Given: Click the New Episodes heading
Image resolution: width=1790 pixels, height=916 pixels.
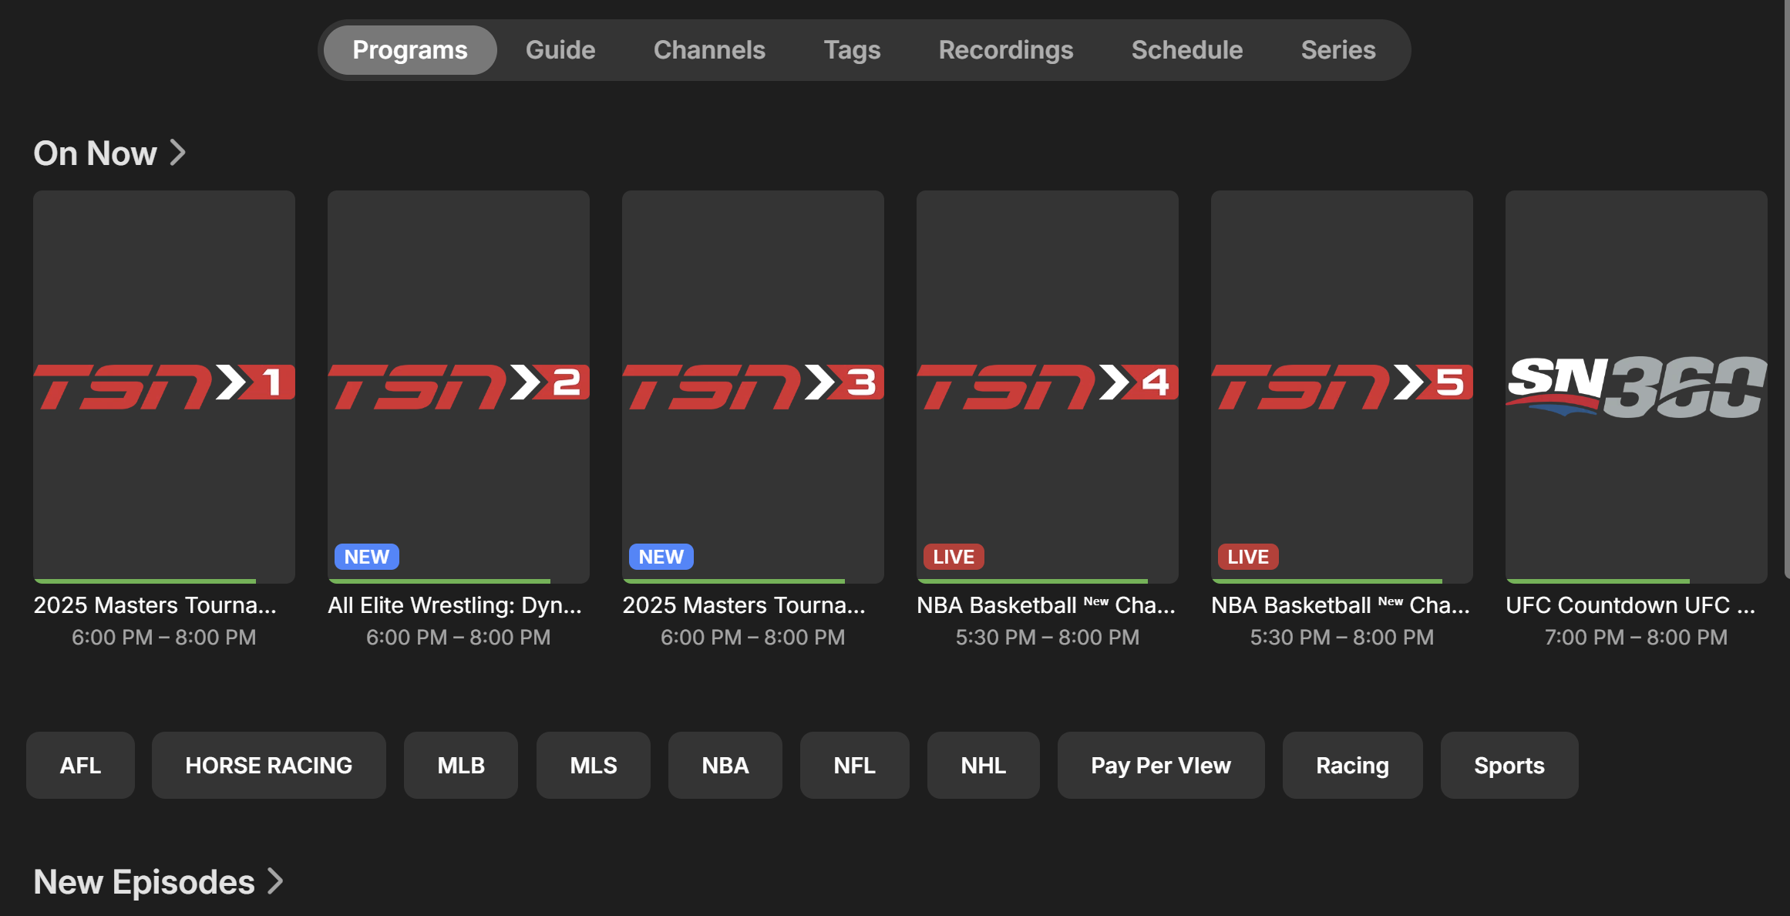Looking at the screenshot, I should [144, 881].
